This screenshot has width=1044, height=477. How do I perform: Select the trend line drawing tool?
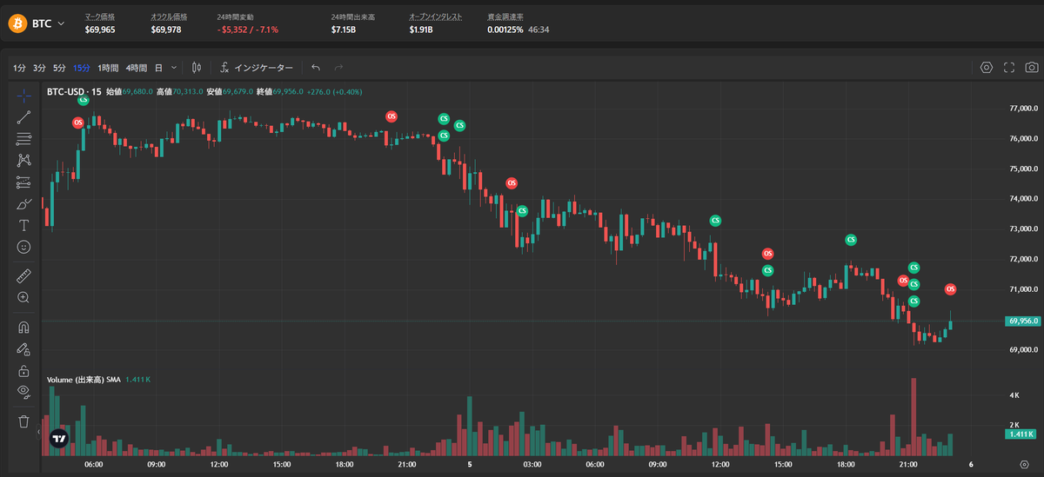pyautogui.click(x=23, y=116)
